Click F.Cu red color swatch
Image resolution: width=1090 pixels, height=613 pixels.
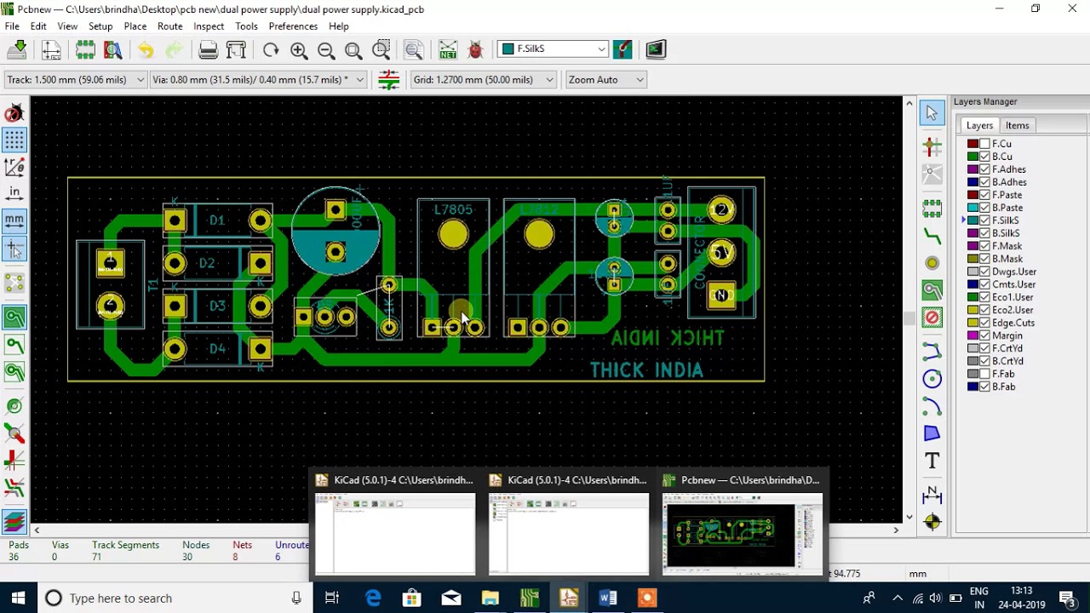[x=972, y=144]
